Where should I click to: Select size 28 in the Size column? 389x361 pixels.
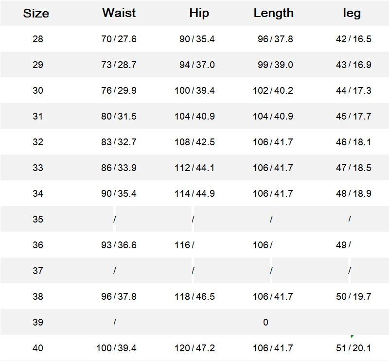click(x=38, y=39)
